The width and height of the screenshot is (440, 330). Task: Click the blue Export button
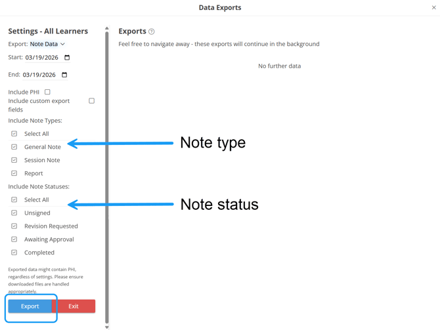30,306
